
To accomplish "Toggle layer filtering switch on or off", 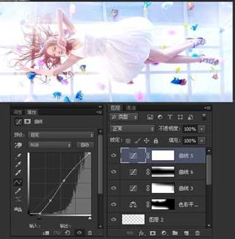I will (204, 117).
